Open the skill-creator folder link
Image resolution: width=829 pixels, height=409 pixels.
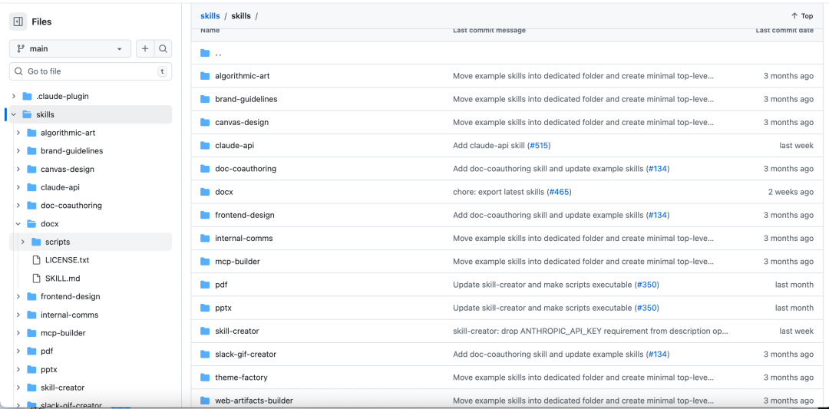[x=236, y=331]
